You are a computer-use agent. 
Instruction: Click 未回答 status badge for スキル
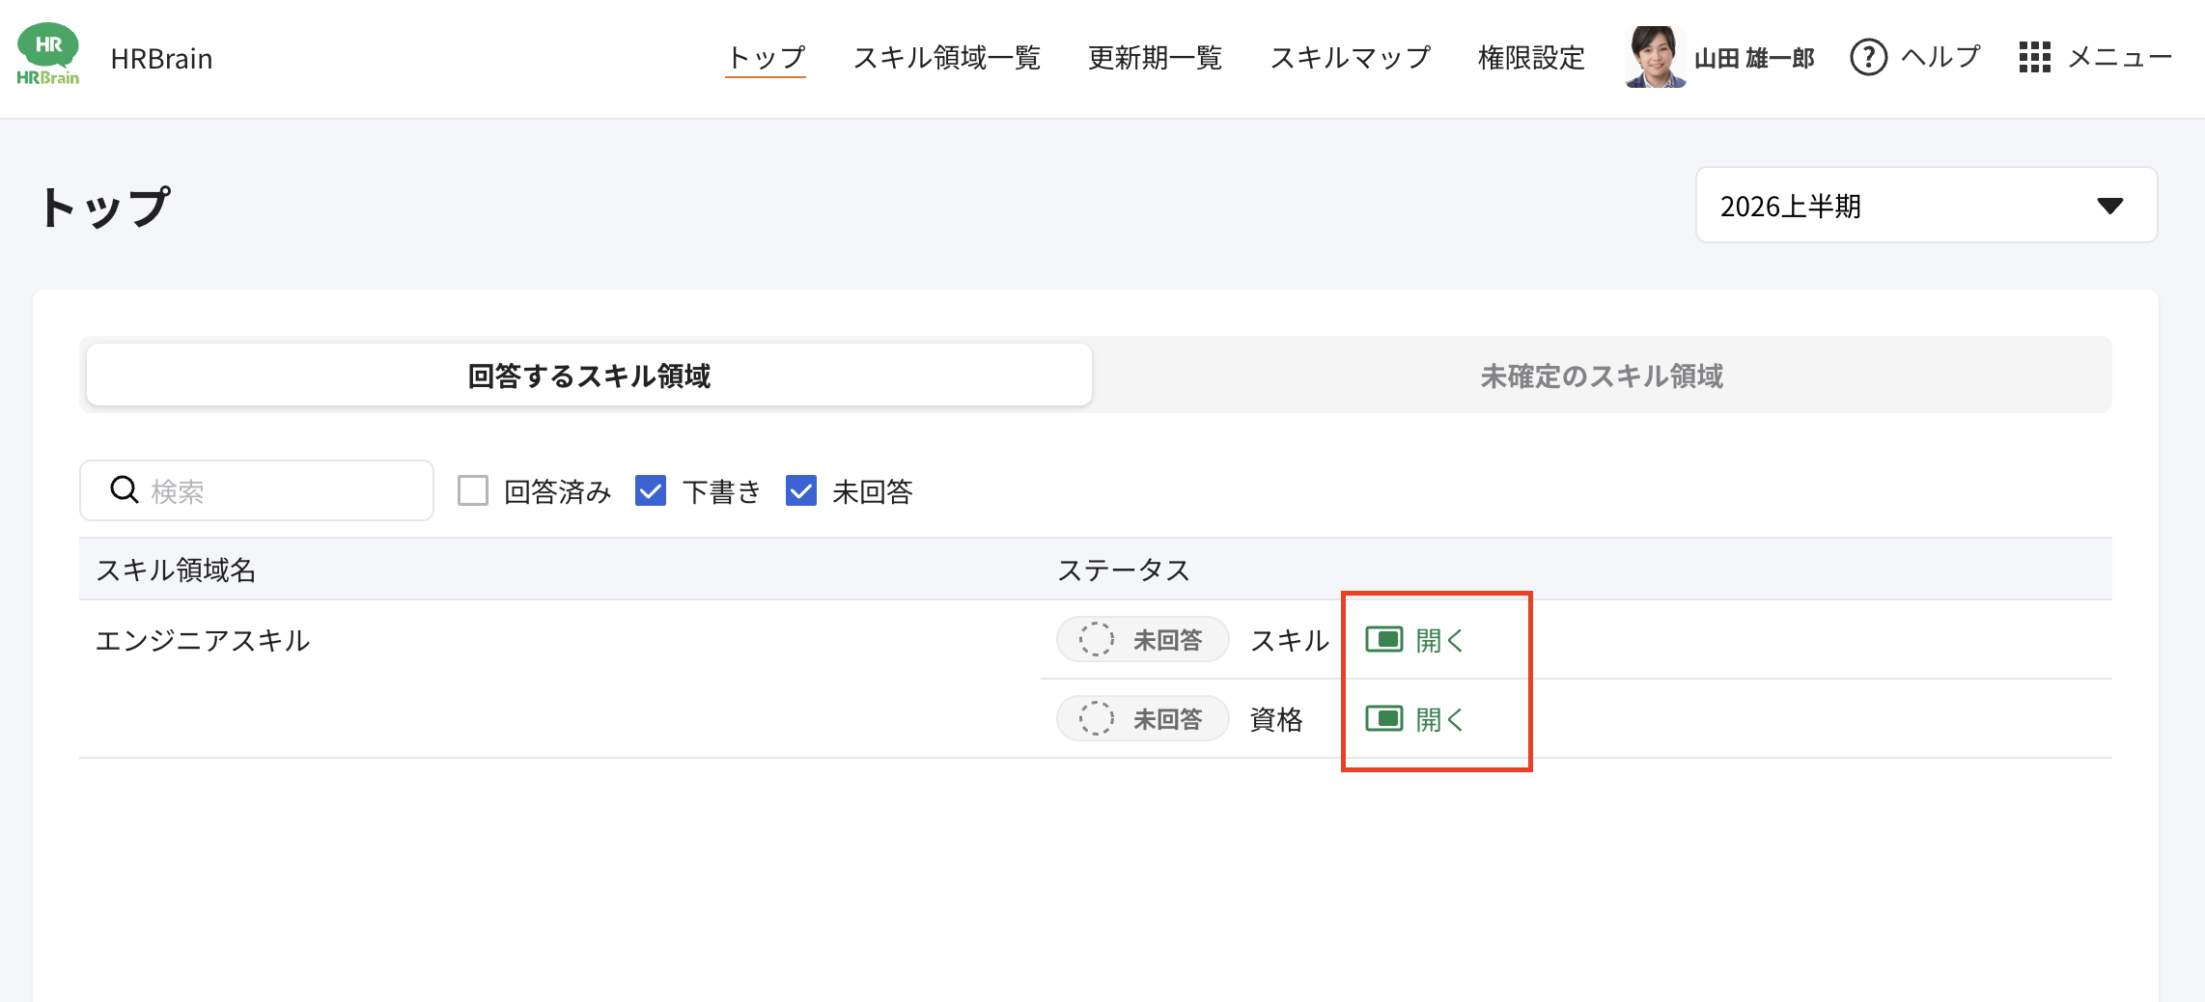(x=1142, y=639)
